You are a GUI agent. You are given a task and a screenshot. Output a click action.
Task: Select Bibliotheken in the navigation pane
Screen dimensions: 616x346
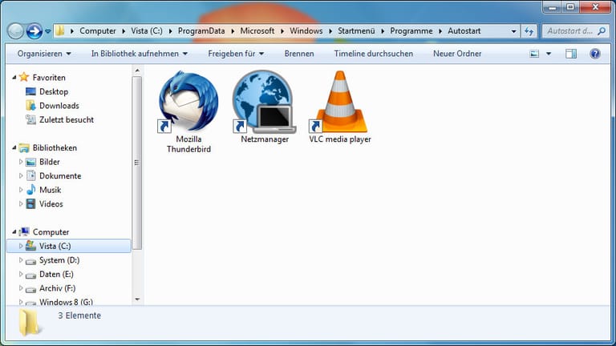coord(55,147)
